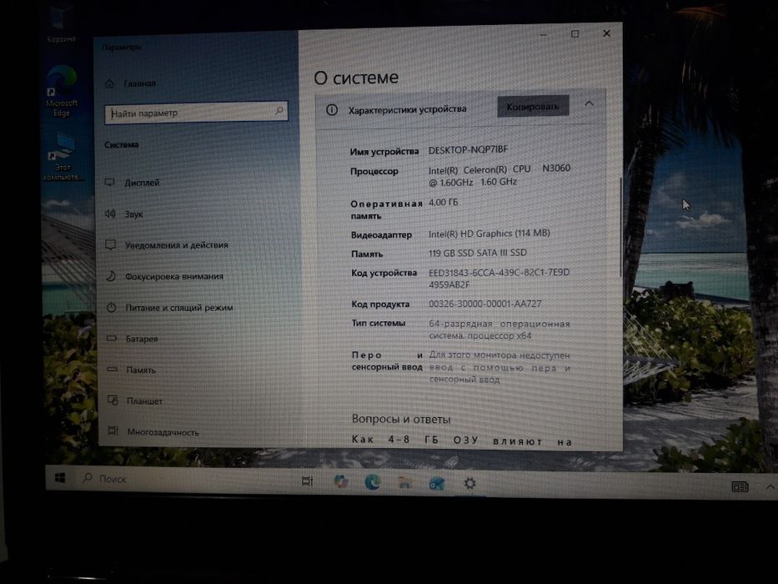Click the Notifications (Уведомления и действия) icon

[111, 244]
